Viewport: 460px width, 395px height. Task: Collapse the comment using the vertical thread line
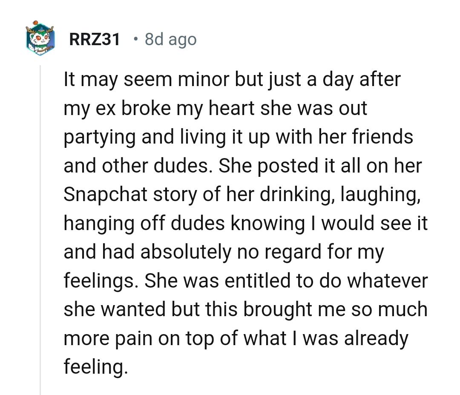click(41, 230)
